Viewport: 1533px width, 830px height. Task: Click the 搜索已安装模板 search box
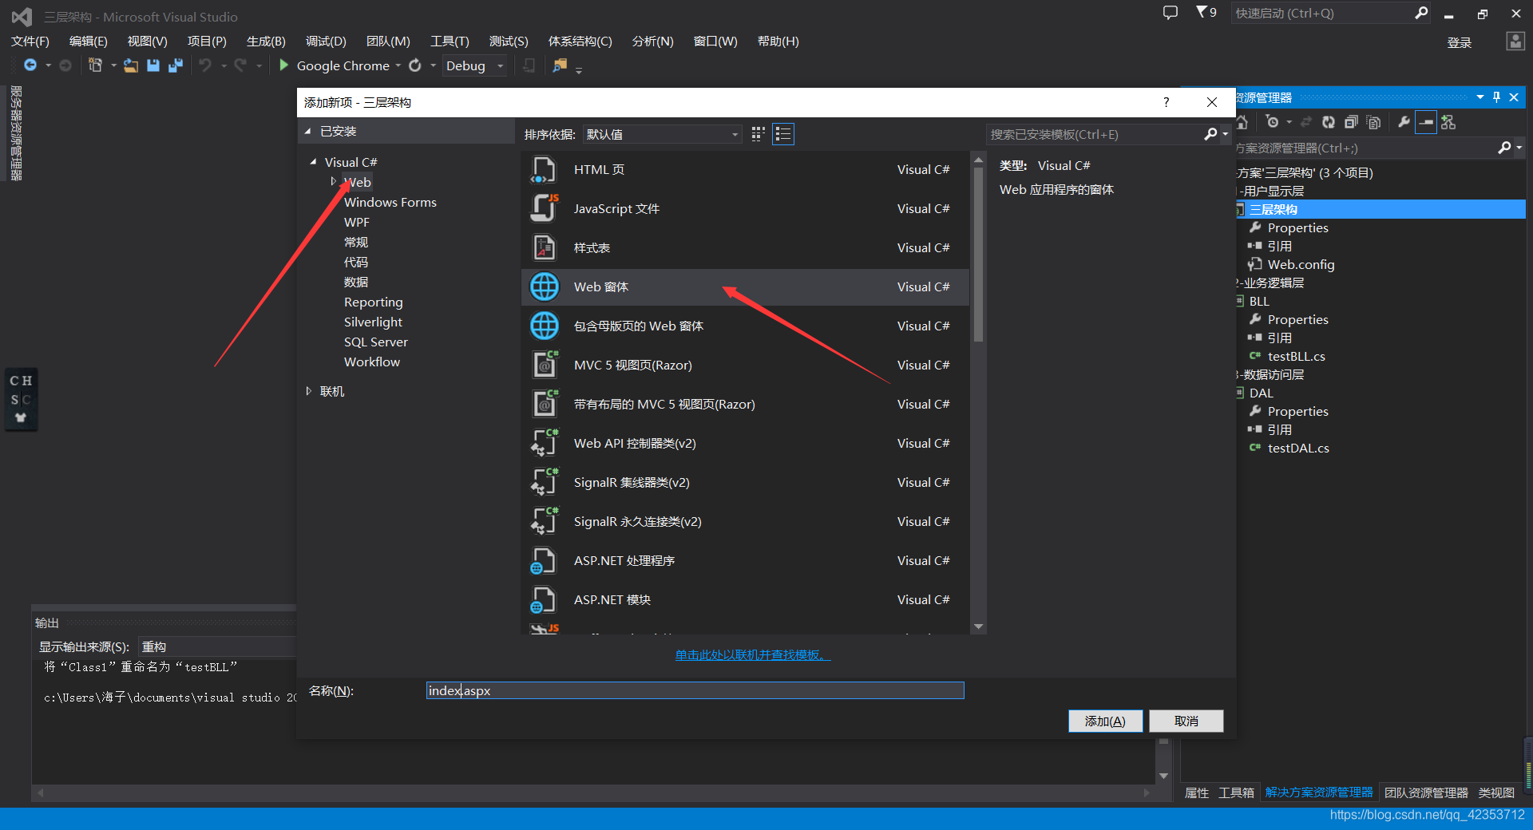[1095, 134]
